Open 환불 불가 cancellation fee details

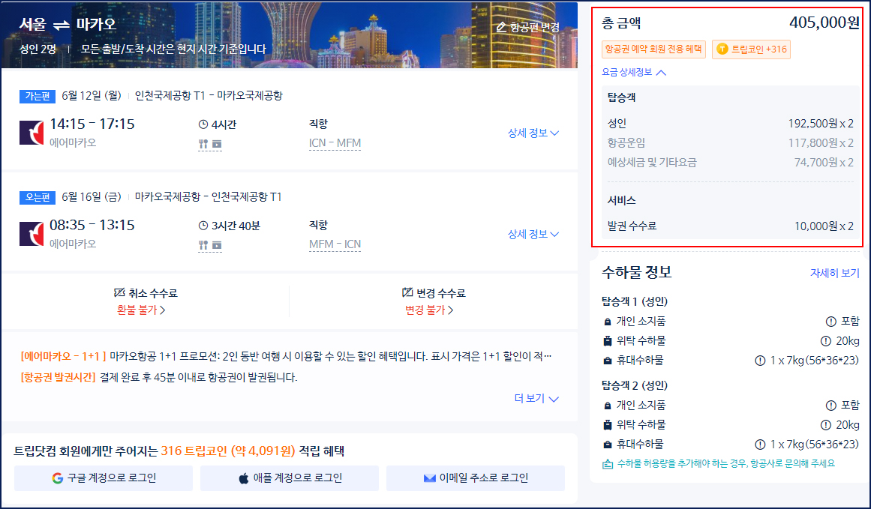click(141, 310)
